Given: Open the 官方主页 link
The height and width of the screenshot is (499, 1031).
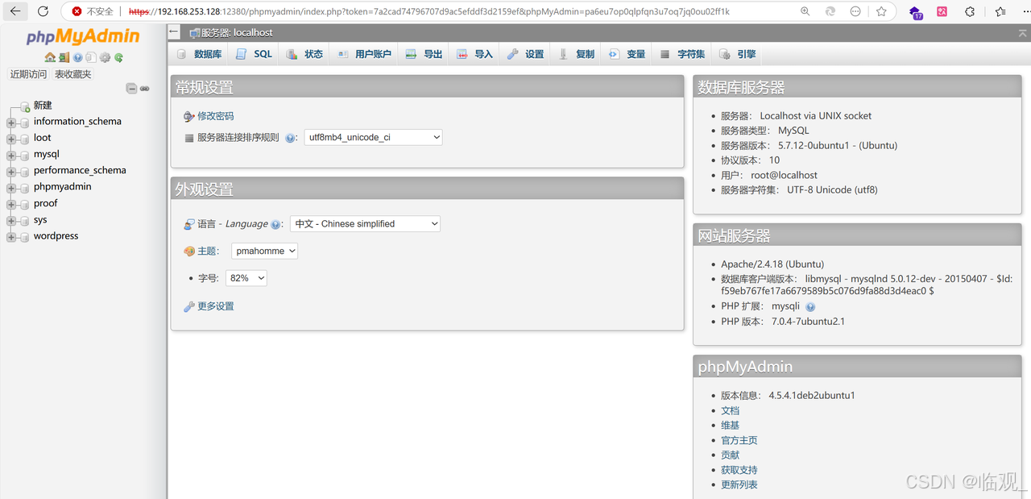Looking at the screenshot, I should [739, 440].
